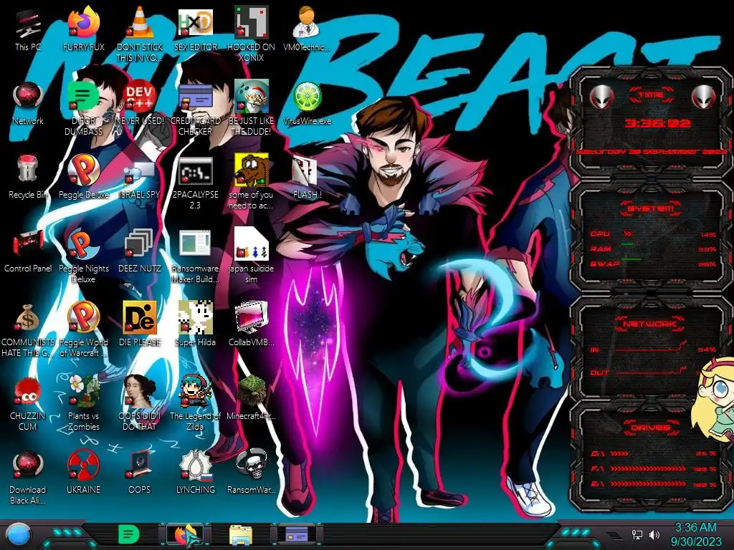The height and width of the screenshot is (550, 734).
Task: Click the TIME gadget clock 3:36:02
Action: [657, 123]
